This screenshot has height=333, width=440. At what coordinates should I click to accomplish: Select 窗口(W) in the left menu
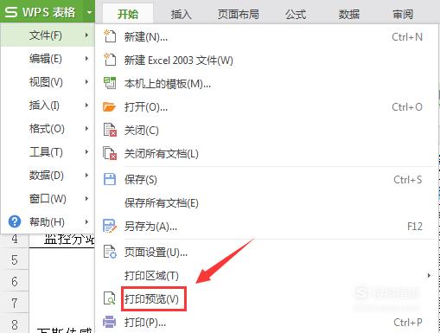tap(48, 198)
